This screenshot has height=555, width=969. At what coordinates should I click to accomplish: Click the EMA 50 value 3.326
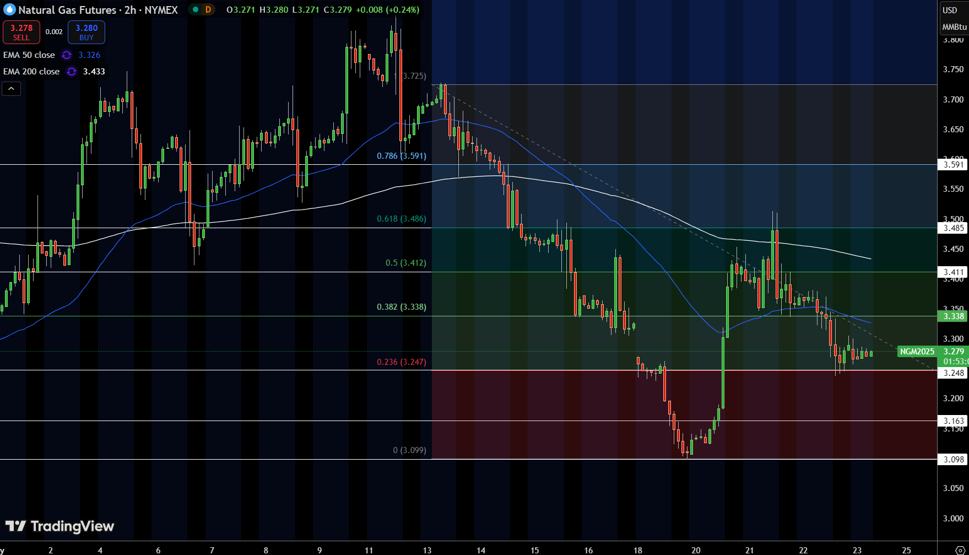click(x=89, y=55)
